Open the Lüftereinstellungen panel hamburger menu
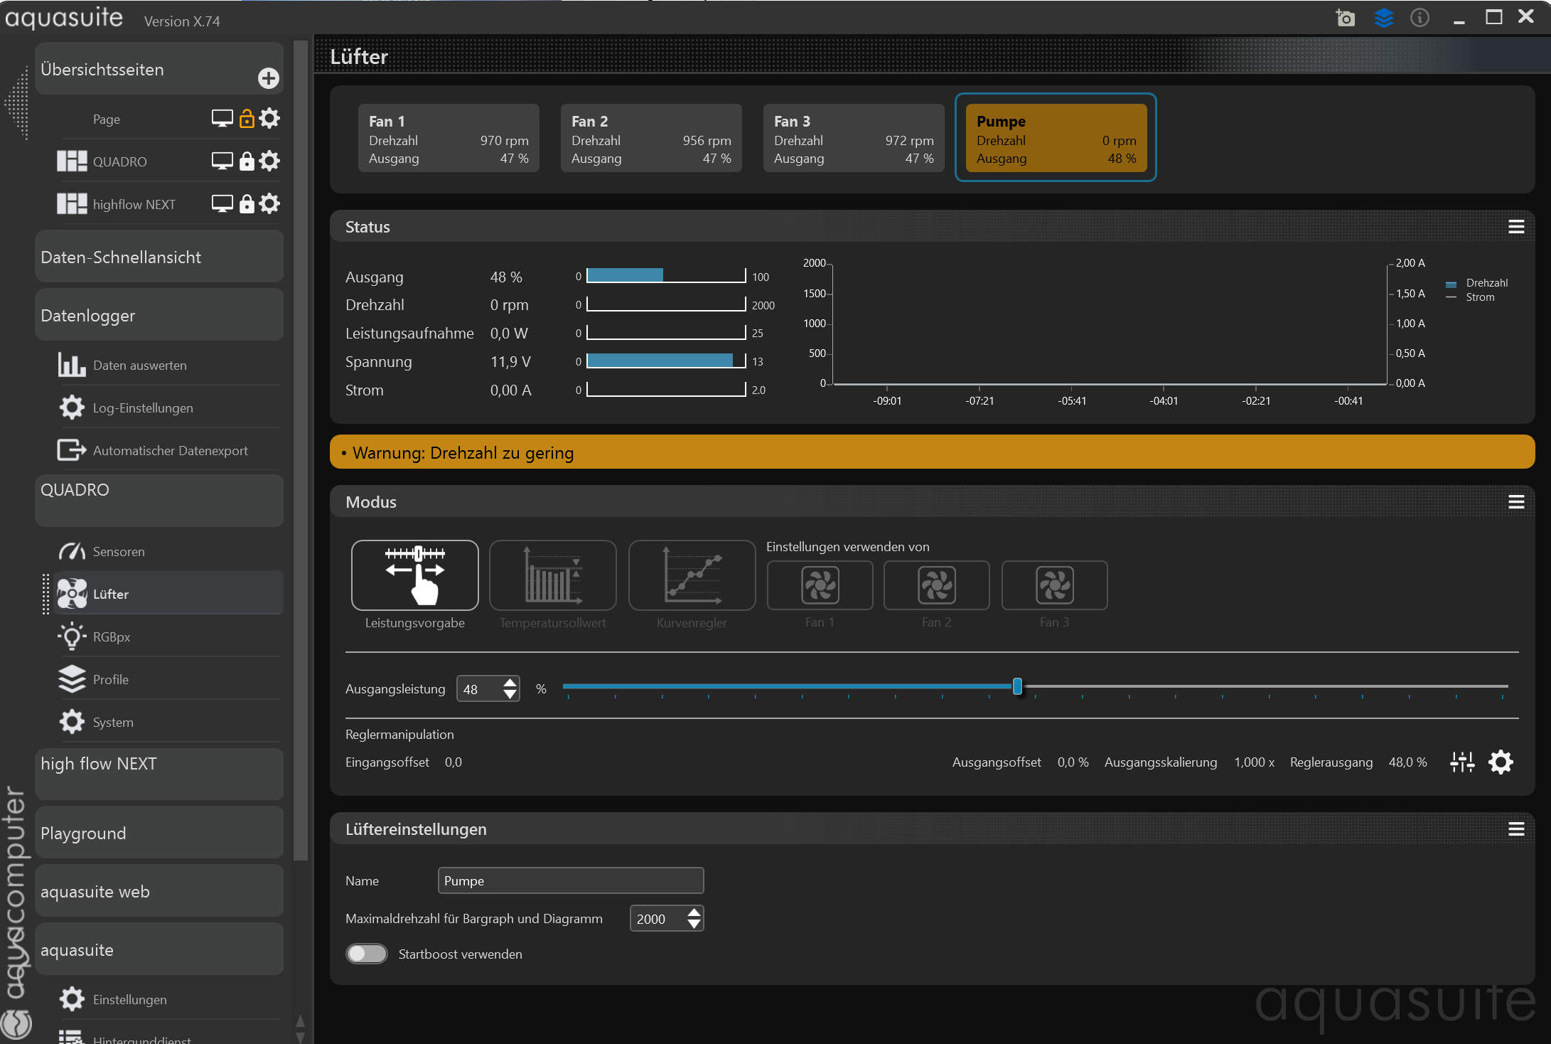The width and height of the screenshot is (1551, 1044). [x=1516, y=829]
